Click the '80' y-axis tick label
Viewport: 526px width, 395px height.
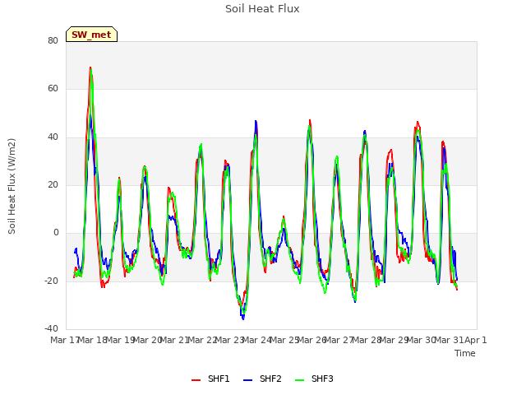click(53, 40)
